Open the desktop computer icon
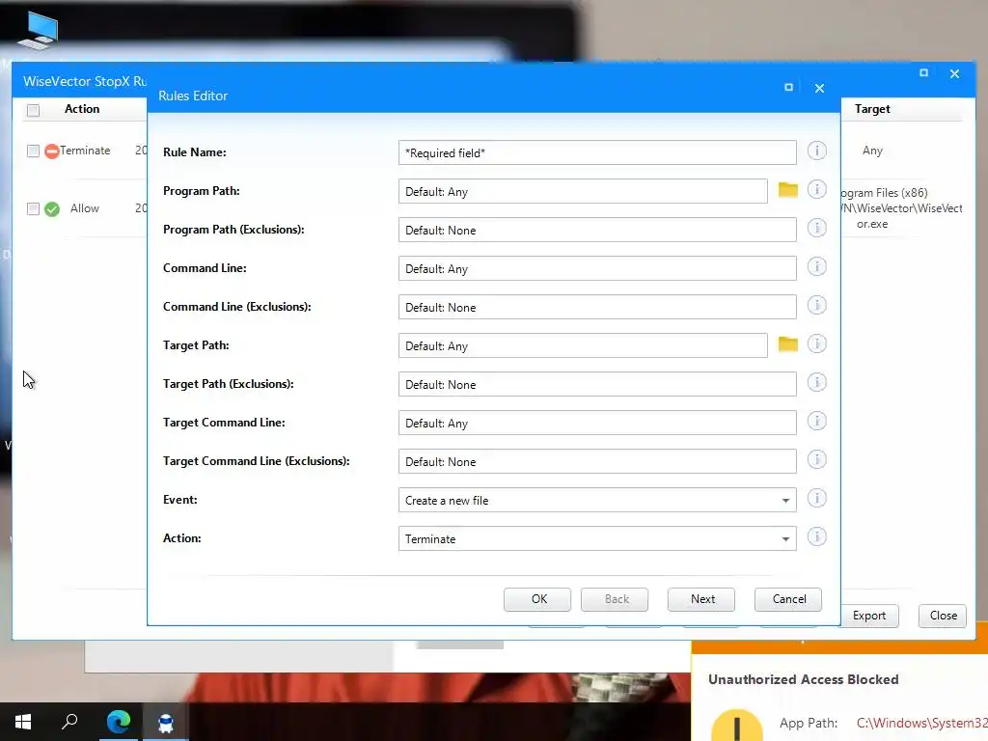Image resolution: width=988 pixels, height=741 pixels. pyautogui.click(x=38, y=30)
